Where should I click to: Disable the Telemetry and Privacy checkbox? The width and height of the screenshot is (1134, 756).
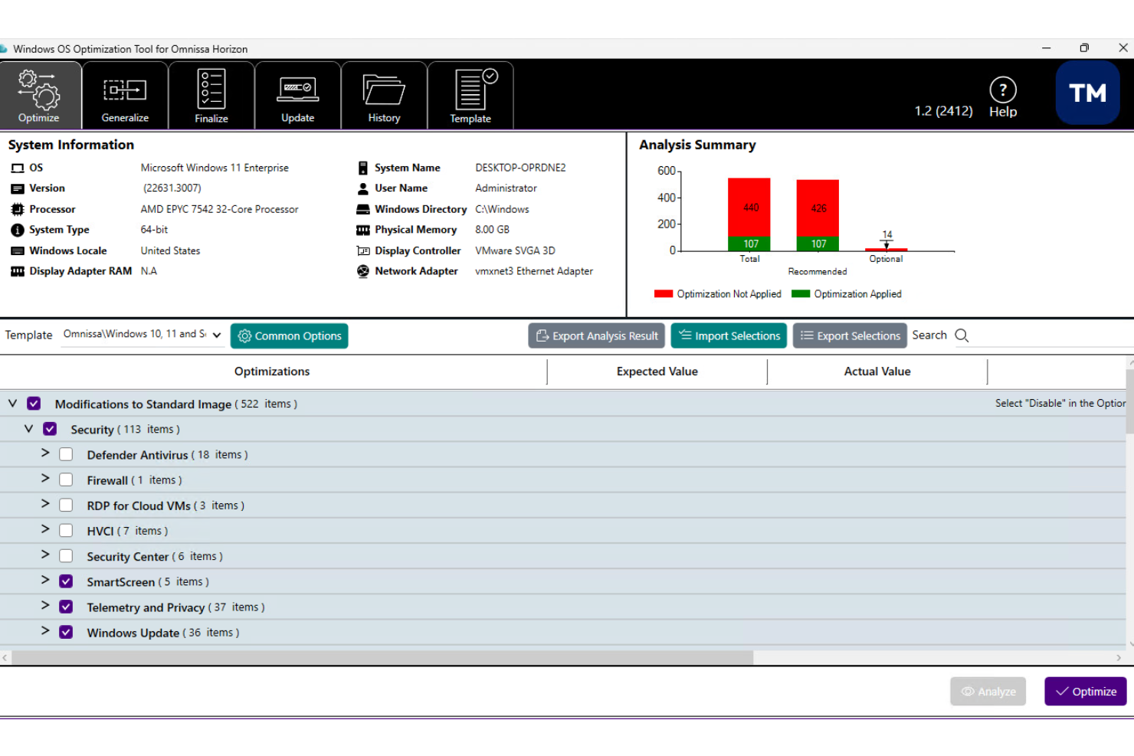(66, 606)
